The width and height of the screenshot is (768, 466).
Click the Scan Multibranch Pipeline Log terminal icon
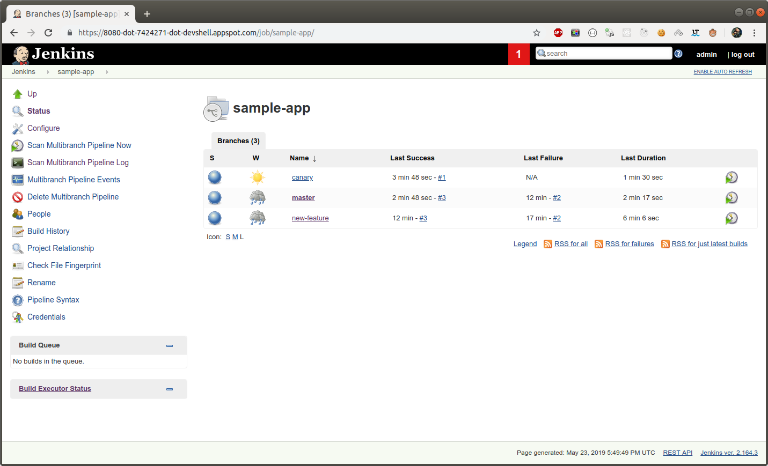(x=18, y=162)
